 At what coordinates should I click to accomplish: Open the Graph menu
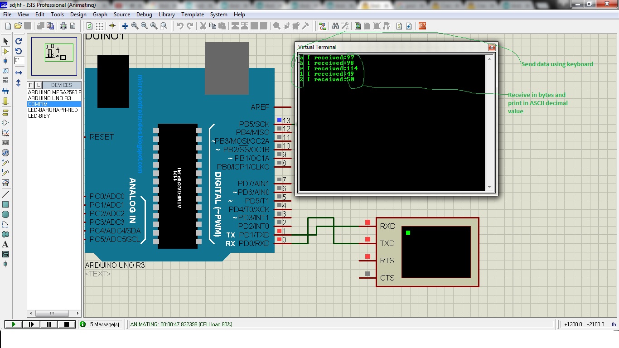(x=100, y=14)
